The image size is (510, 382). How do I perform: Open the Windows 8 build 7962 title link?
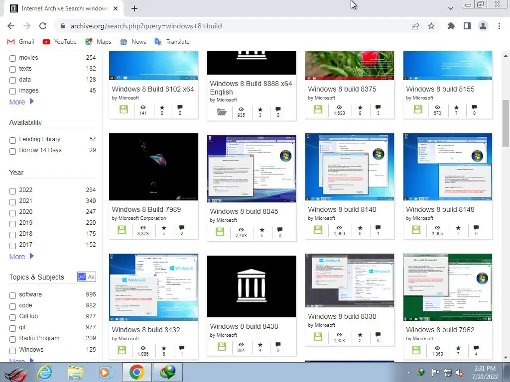click(440, 330)
